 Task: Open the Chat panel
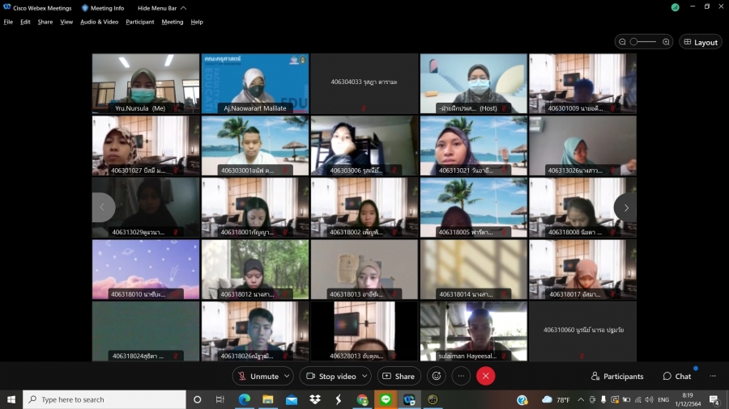pyautogui.click(x=677, y=376)
